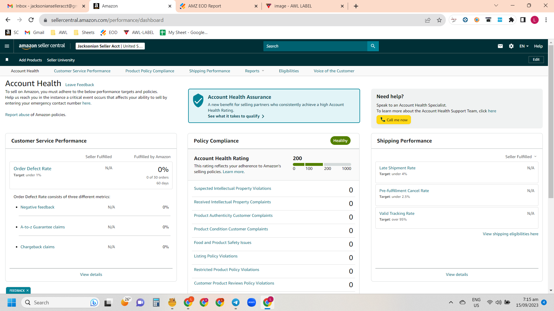Click the search magnifier button in Seller Central
554x311 pixels.
coord(373,46)
